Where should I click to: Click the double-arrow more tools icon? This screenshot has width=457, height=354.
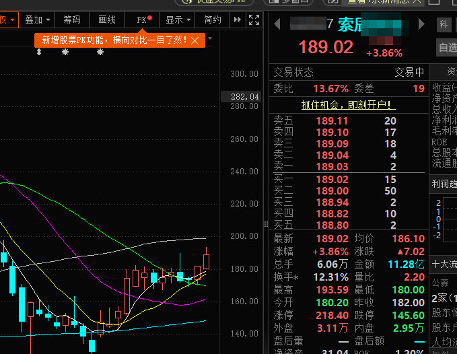tap(238, 20)
